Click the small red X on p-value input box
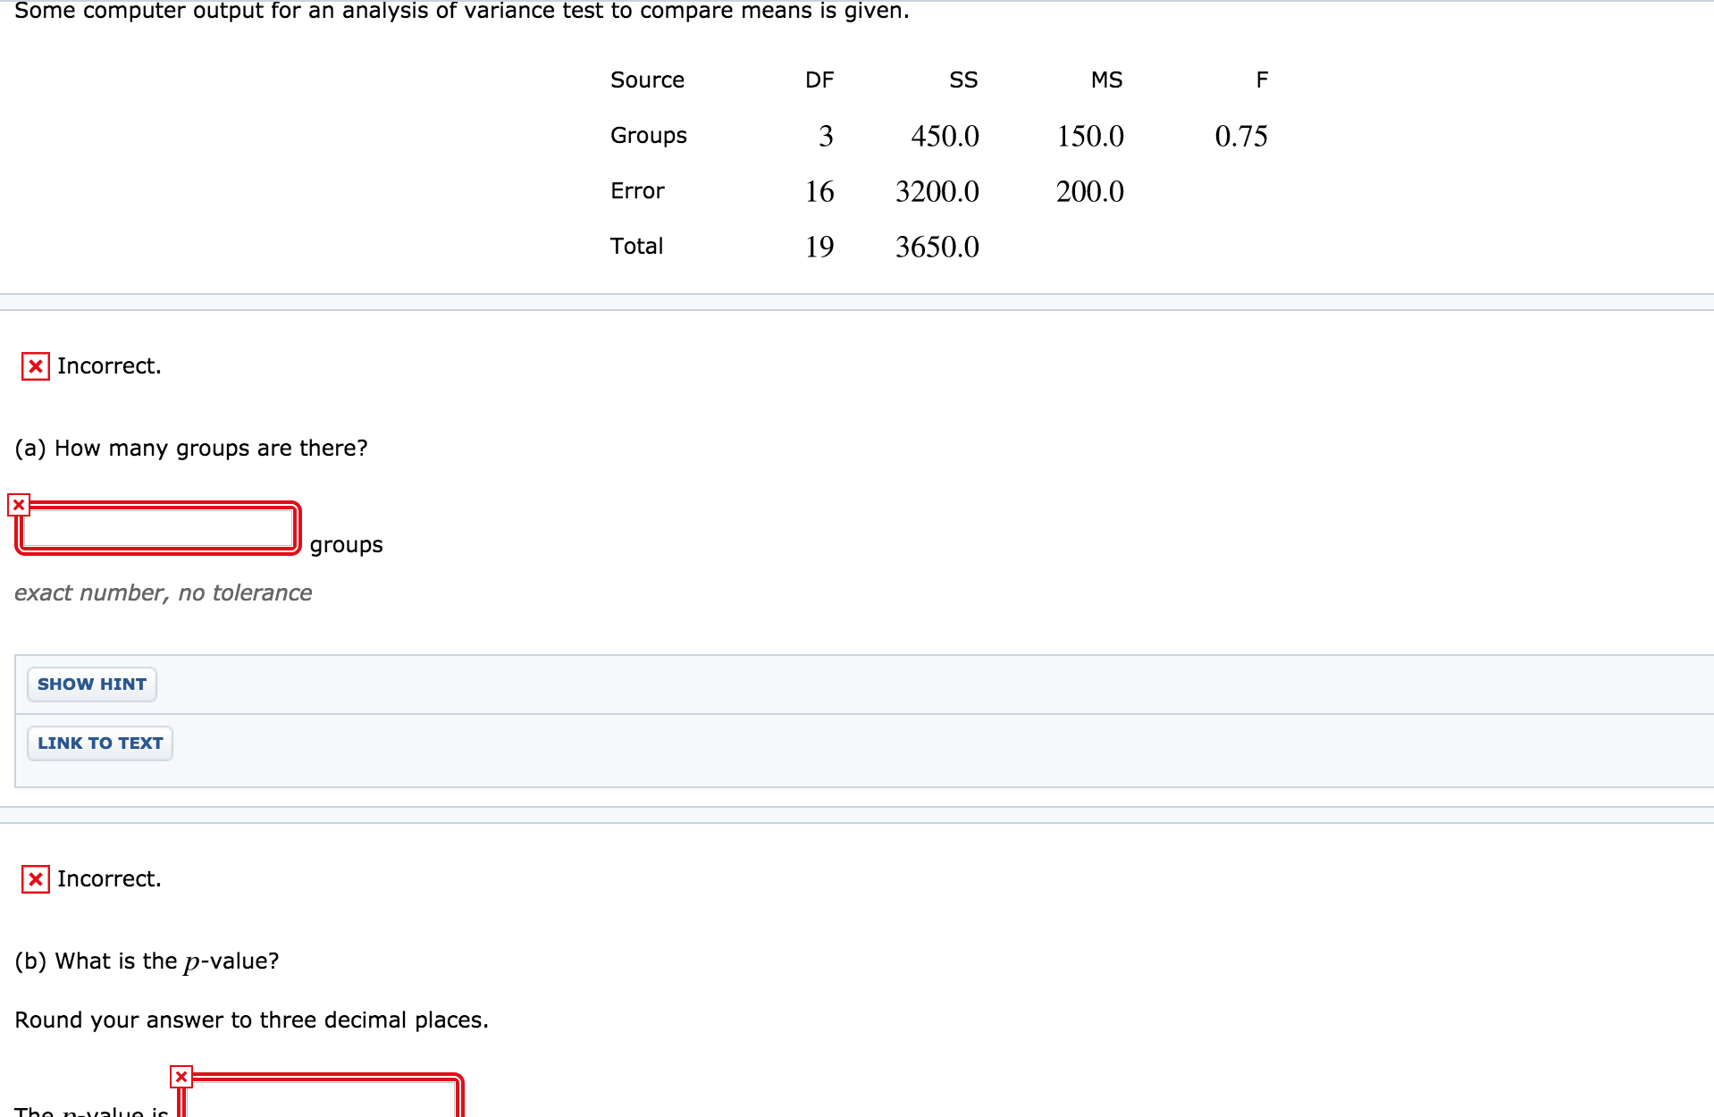Screen dimensions: 1714x1117 (x=181, y=1077)
